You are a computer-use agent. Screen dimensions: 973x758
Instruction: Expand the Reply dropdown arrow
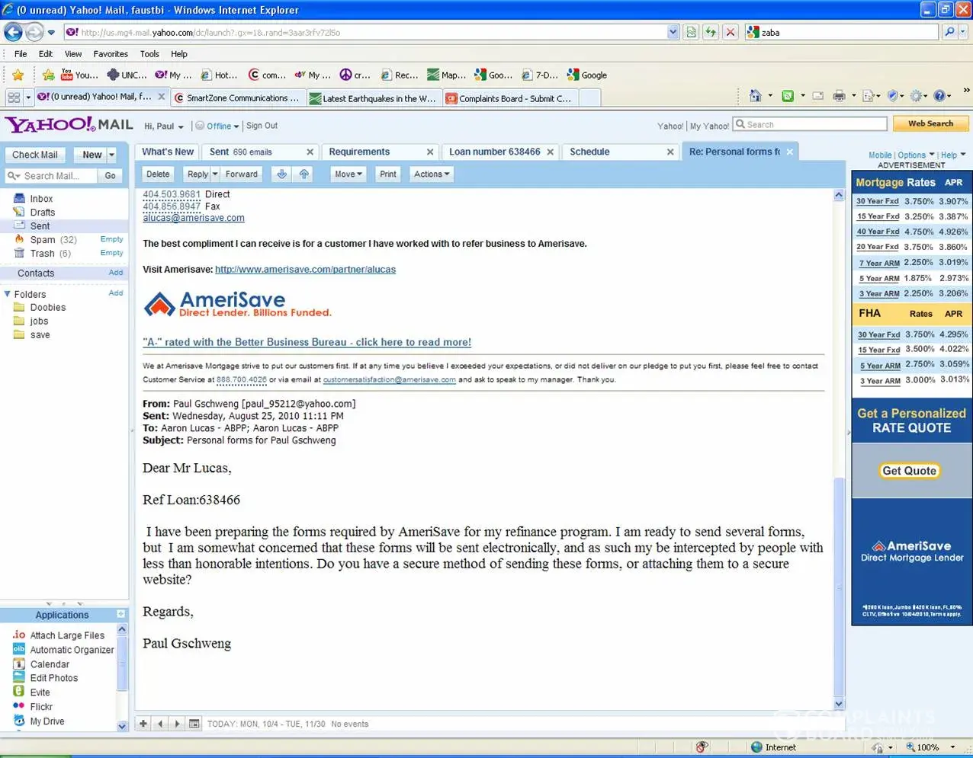pyautogui.click(x=215, y=174)
